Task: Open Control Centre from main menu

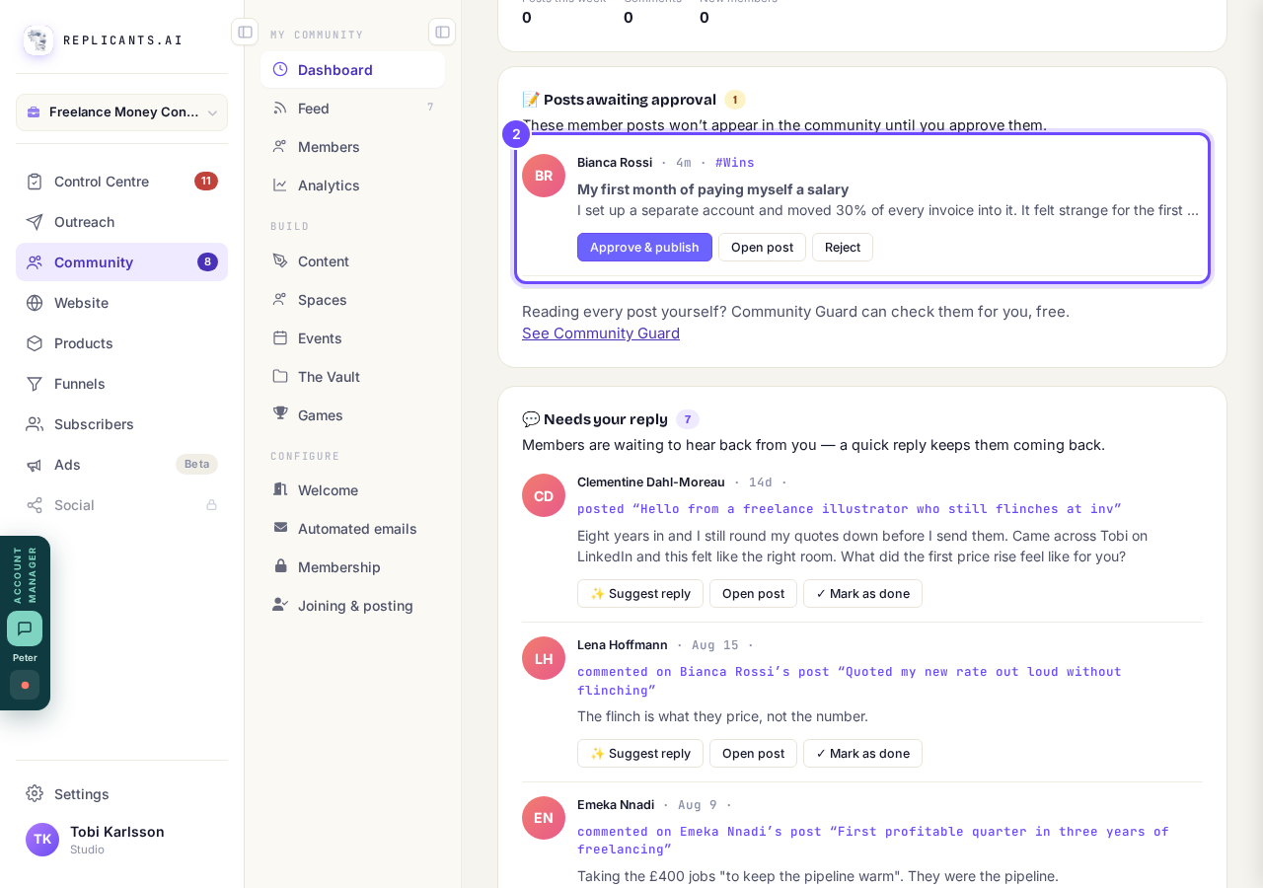Action: click(121, 182)
